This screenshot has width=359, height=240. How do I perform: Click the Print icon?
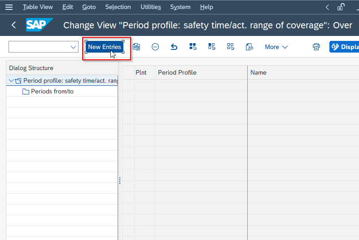(x=316, y=47)
